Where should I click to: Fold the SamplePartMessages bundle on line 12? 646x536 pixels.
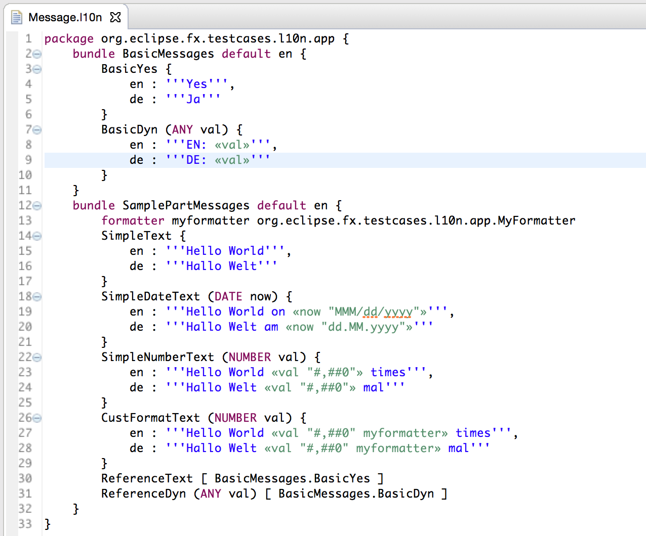coord(37,206)
